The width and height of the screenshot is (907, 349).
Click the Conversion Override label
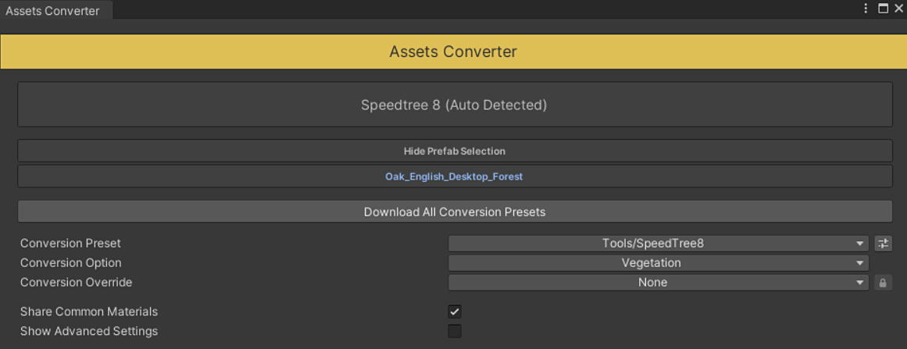point(77,283)
